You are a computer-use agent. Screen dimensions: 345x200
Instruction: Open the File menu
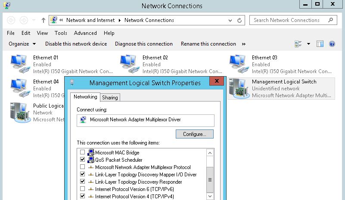11,33
